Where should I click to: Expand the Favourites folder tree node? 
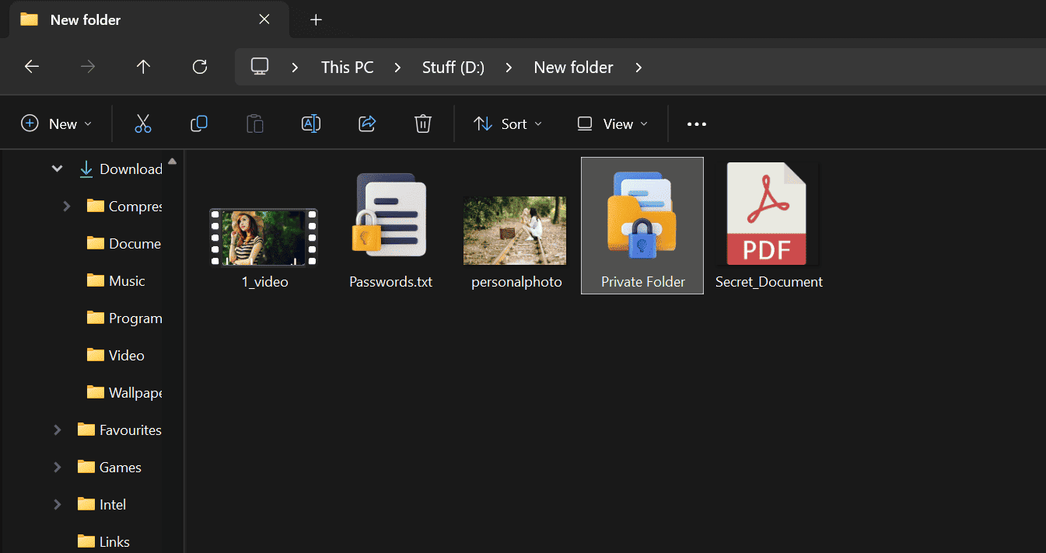[x=58, y=430]
